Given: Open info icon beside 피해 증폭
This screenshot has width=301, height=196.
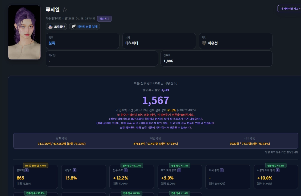Looking at the screenshot, I should click(x=222, y=170).
